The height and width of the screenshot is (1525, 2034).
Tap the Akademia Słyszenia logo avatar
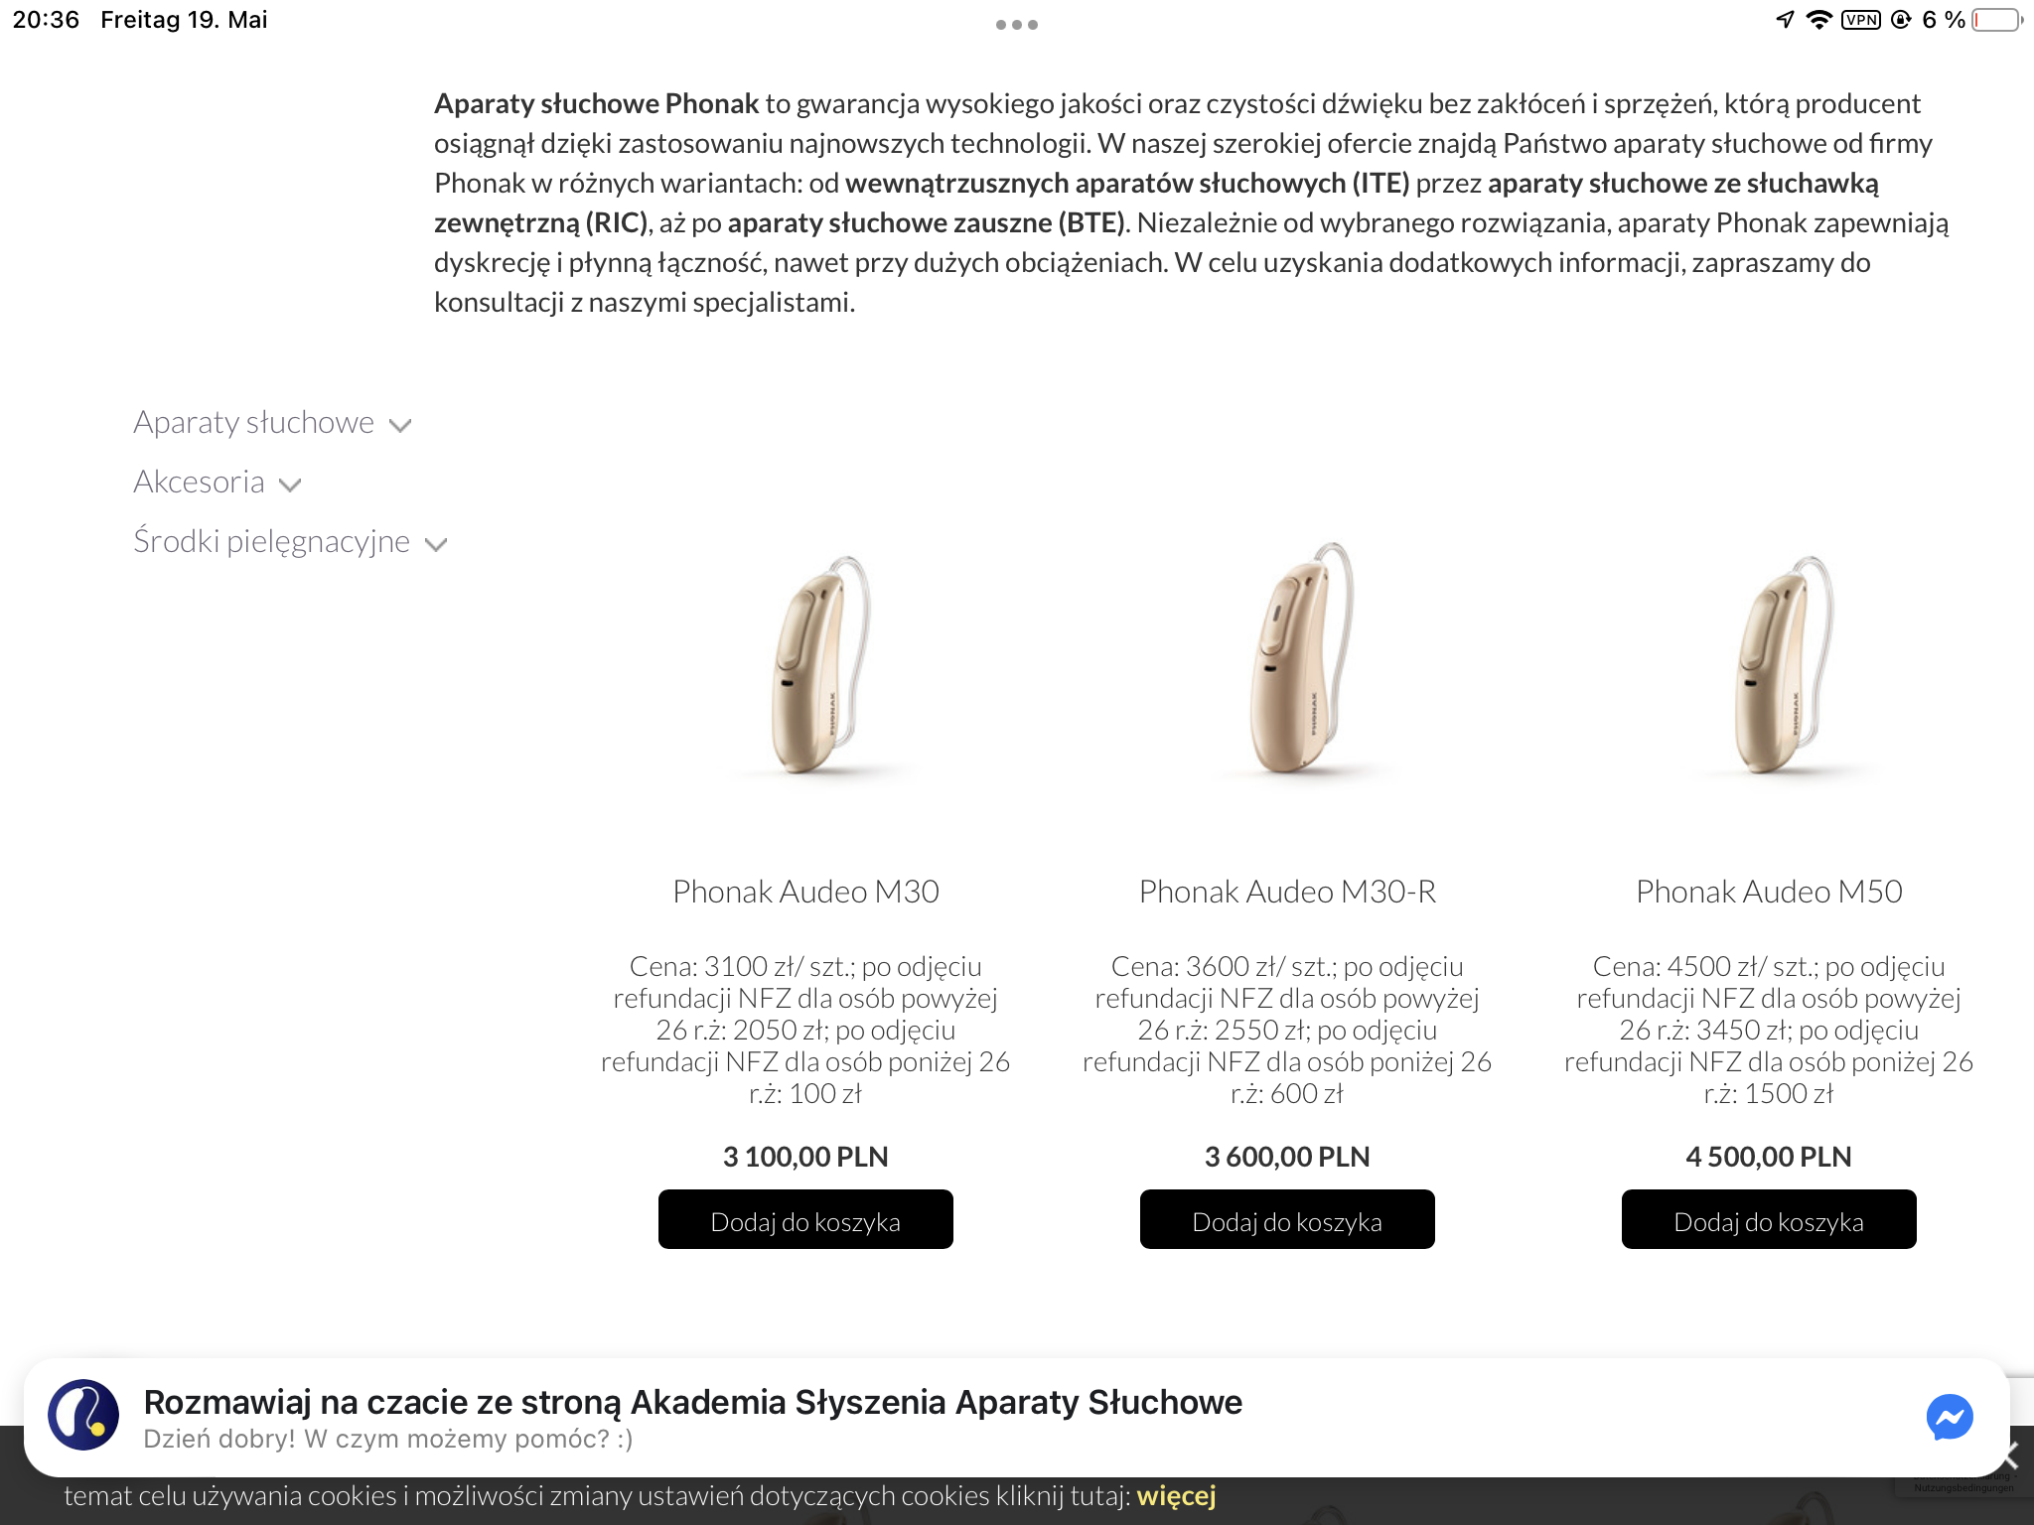pos(83,1415)
